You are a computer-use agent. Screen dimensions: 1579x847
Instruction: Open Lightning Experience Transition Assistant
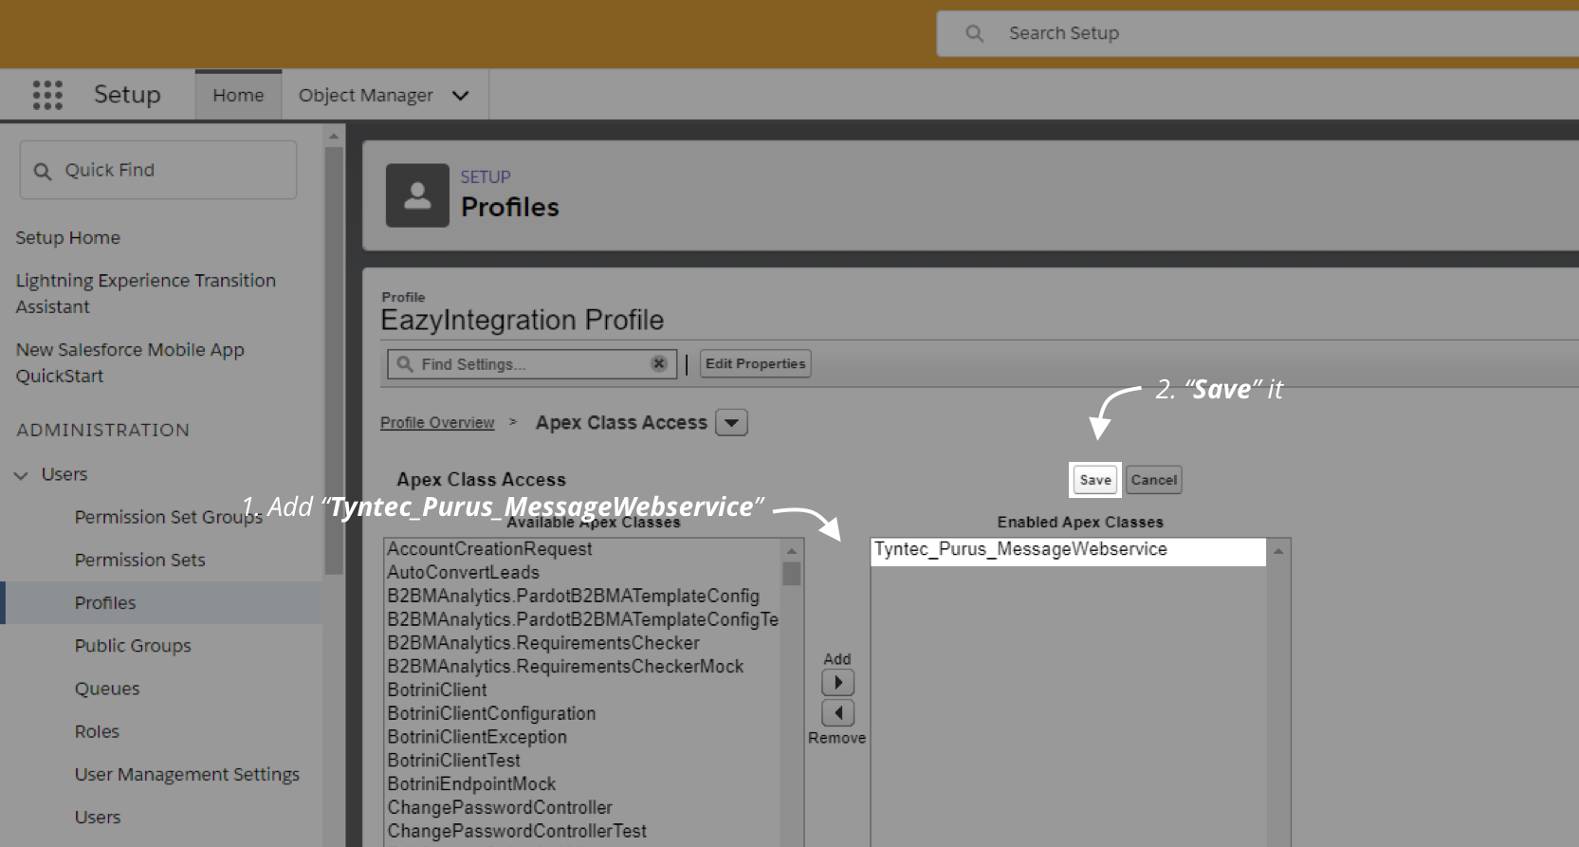click(x=146, y=294)
